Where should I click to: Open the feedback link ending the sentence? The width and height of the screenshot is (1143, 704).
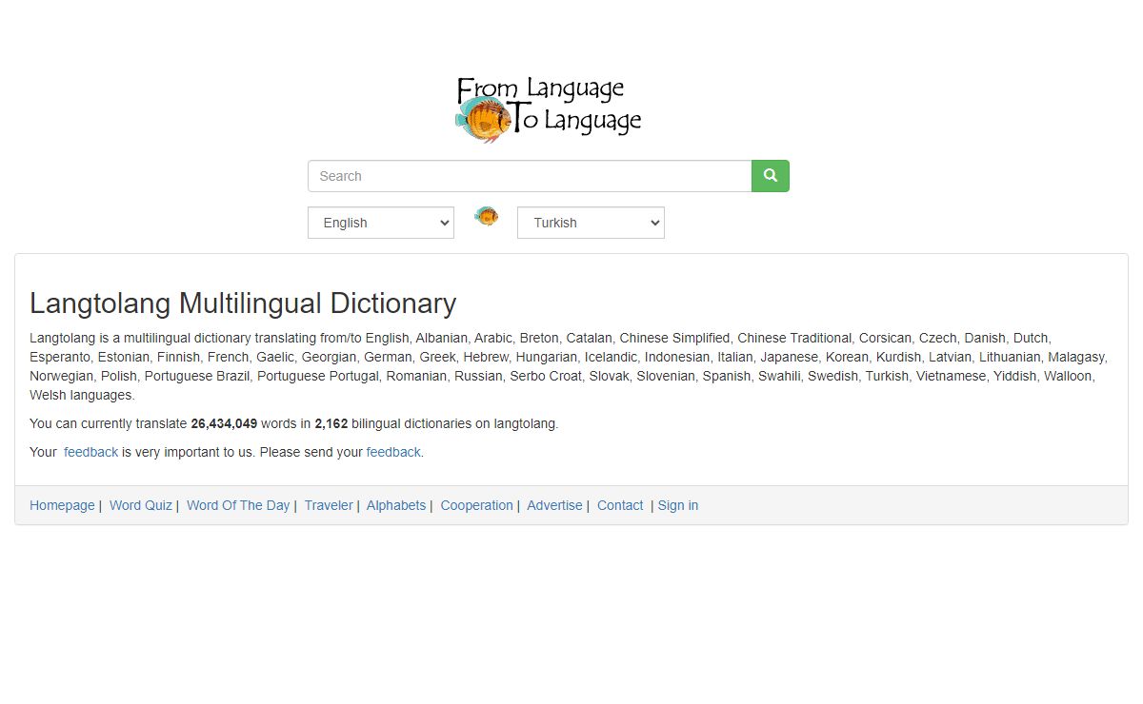tap(393, 452)
